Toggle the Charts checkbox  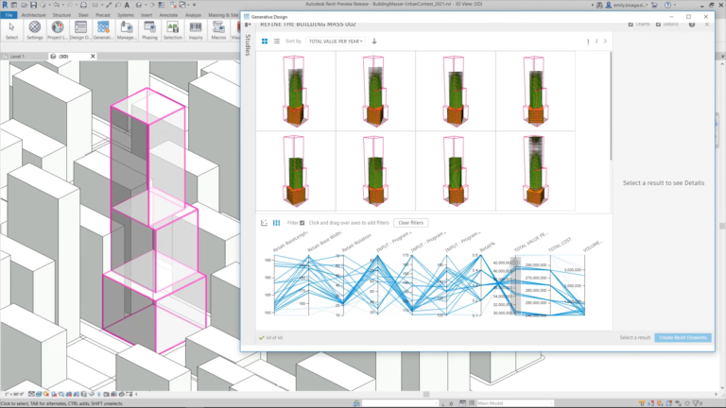pos(631,24)
